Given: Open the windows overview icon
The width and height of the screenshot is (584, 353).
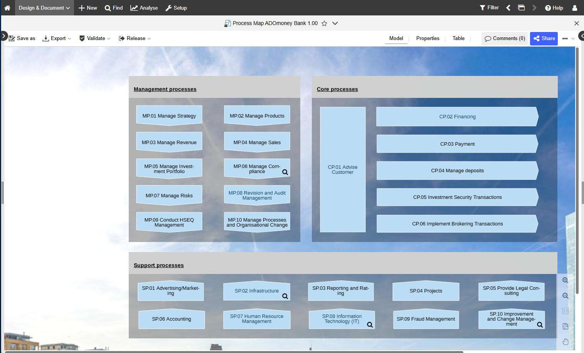Looking at the screenshot, I should tap(521, 8).
